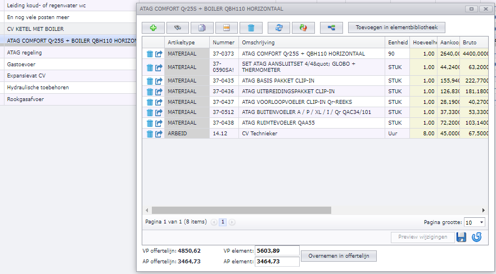The image size is (496, 274).
Task: Click the '4400,0000' bruto value cell
Action: tap(474, 54)
